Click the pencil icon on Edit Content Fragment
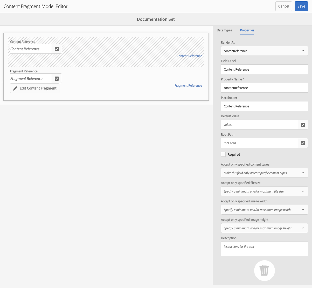Image resolution: width=312 pixels, height=288 pixels. 15,88
